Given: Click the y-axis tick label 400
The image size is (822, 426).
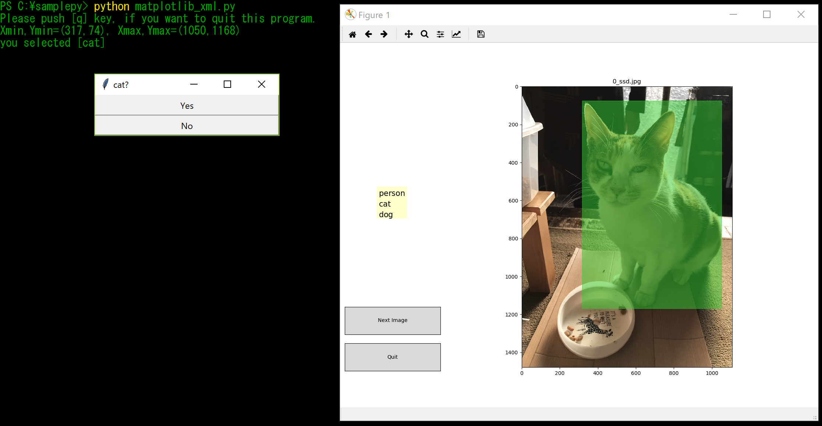Looking at the screenshot, I should (513, 163).
